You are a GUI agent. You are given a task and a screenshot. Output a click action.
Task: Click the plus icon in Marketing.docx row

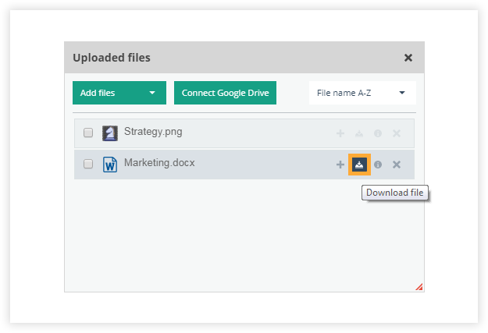(x=340, y=165)
